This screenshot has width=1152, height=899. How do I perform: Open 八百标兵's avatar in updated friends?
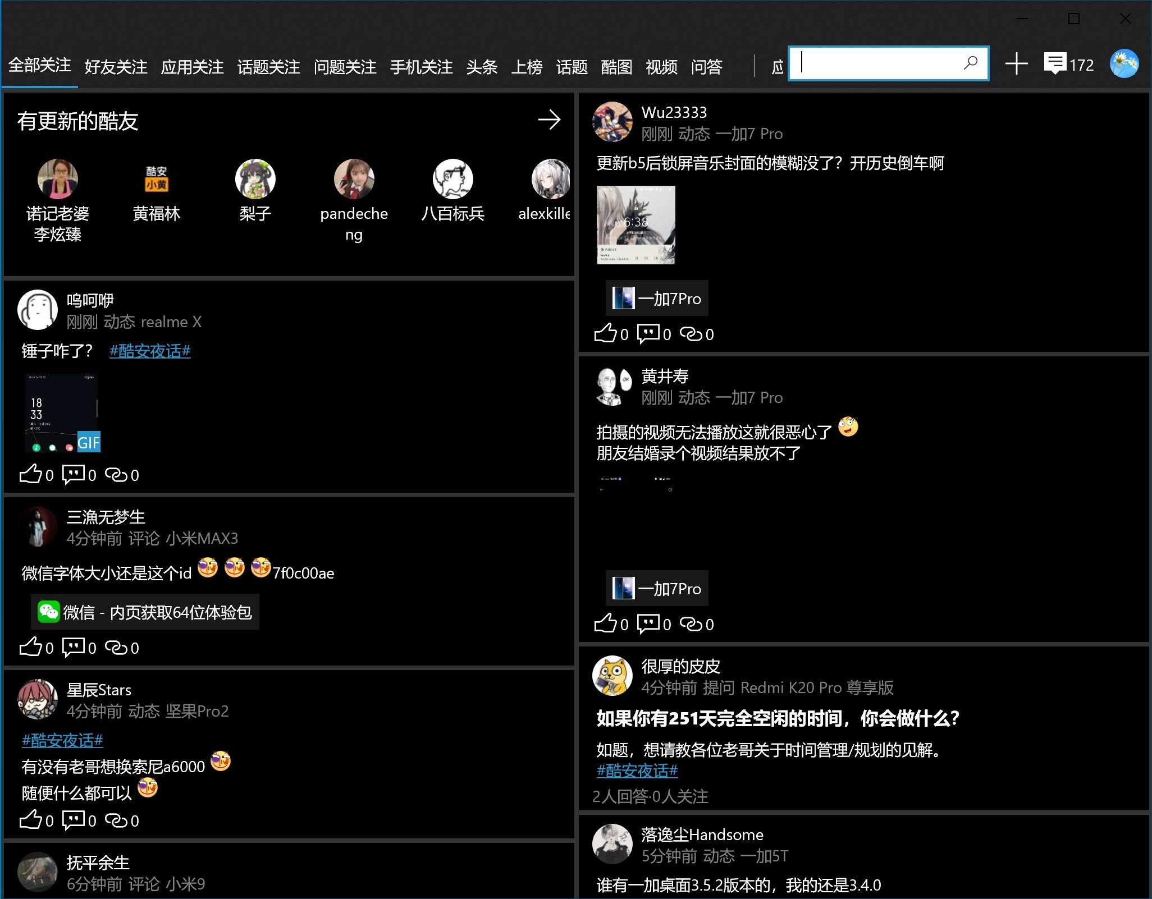[x=452, y=180]
